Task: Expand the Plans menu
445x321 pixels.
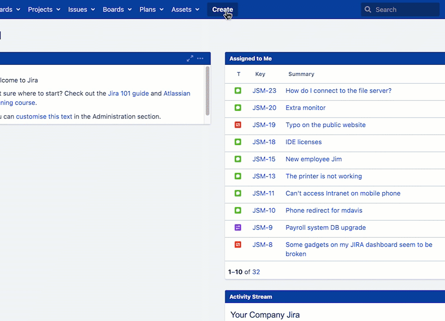Action: (x=151, y=9)
